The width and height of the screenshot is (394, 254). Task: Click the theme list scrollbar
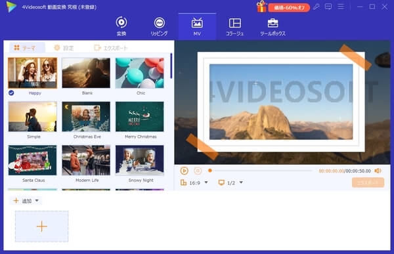point(171,66)
